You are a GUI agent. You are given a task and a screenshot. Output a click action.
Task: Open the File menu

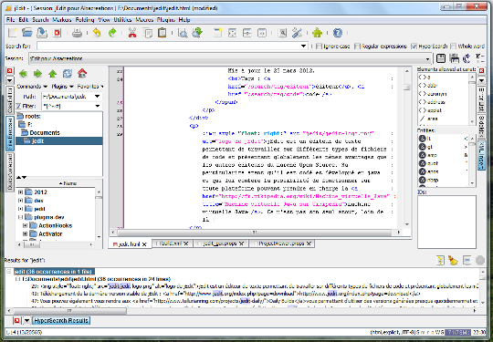tap(10, 20)
